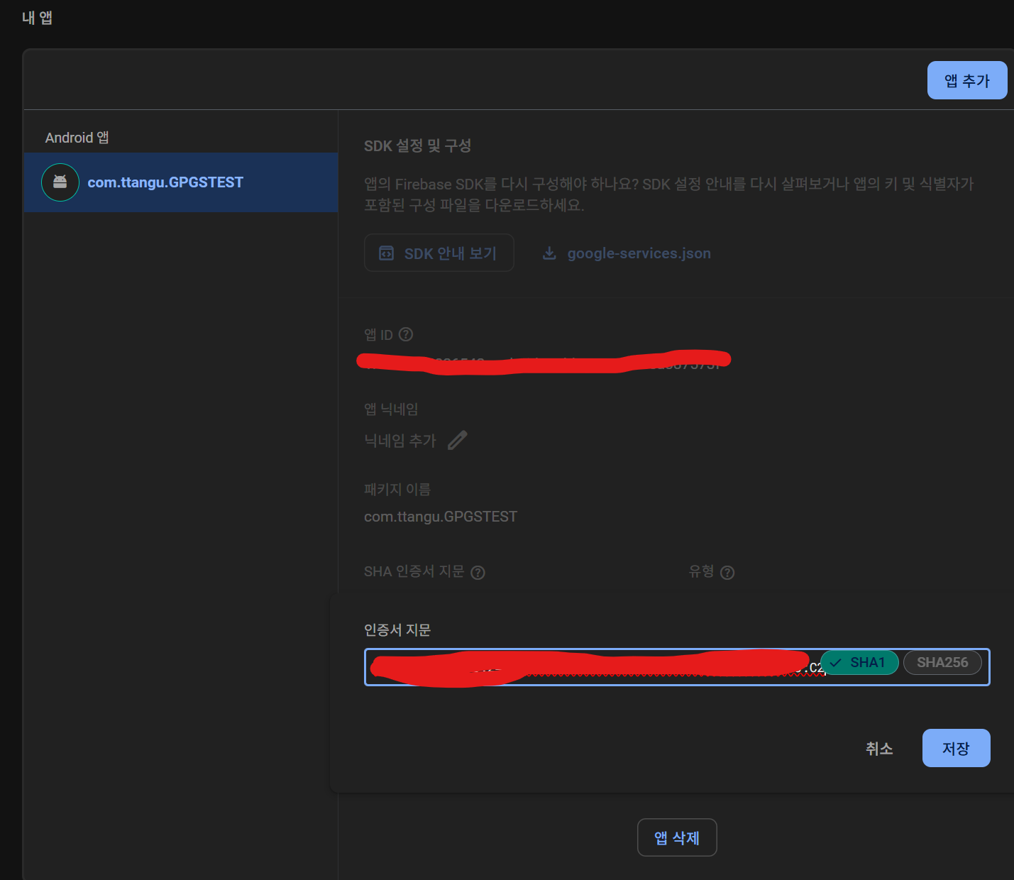Select the SHA1 type chip
This screenshot has width=1014, height=880.
[x=859, y=662]
